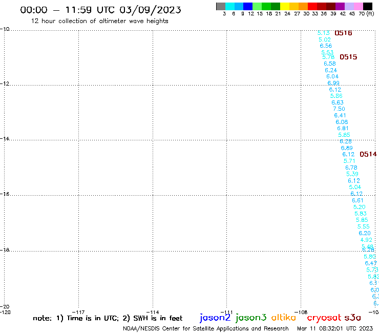This screenshot has height=333, width=379.
Task: Click the s3a satellite label
Action: point(352,318)
